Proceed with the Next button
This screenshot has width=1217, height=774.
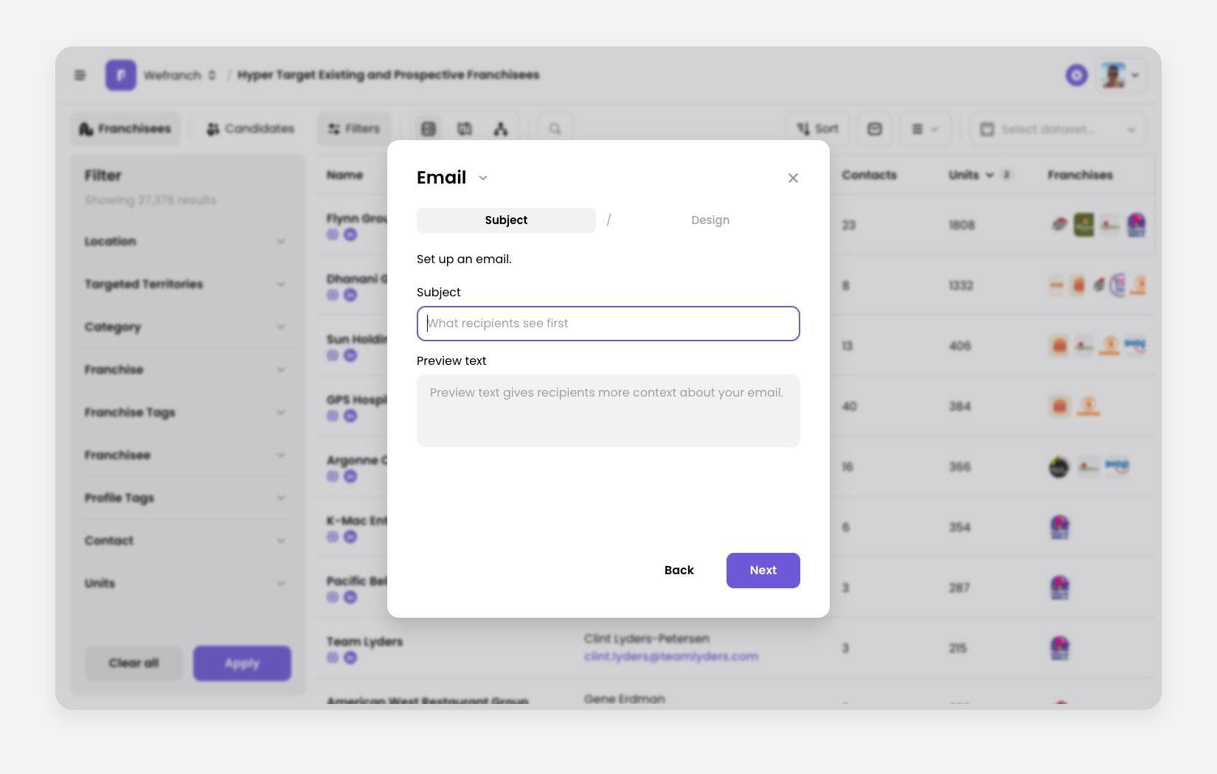point(763,571)
